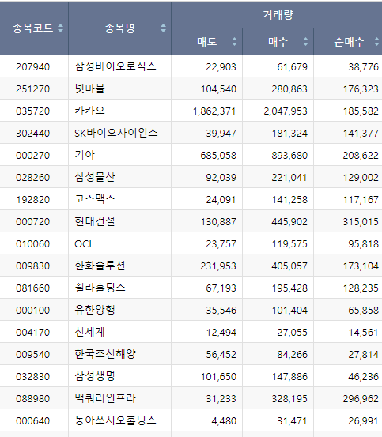This screenshot has width=382, height=437.
Task: Select stock name OCI
Action: coord(83,243)
